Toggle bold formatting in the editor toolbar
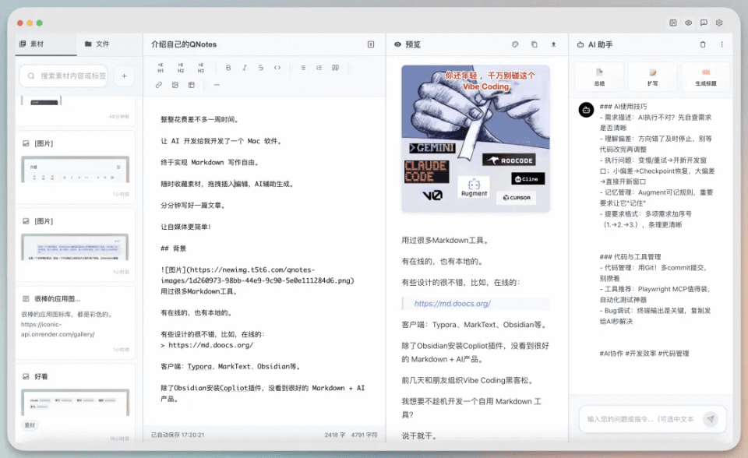Screen dimensions: 748x458 click(x=229, y=68)
